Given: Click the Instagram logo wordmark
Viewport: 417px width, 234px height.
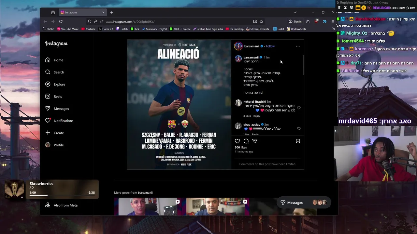Looking at the screenshot, I should click(x=56, y=44).
